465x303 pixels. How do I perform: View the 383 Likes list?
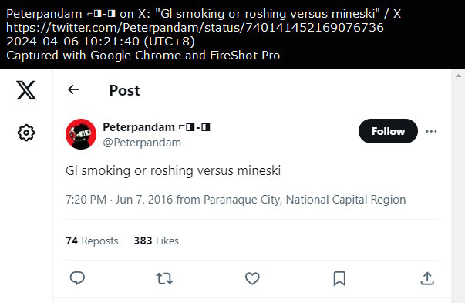157,241
